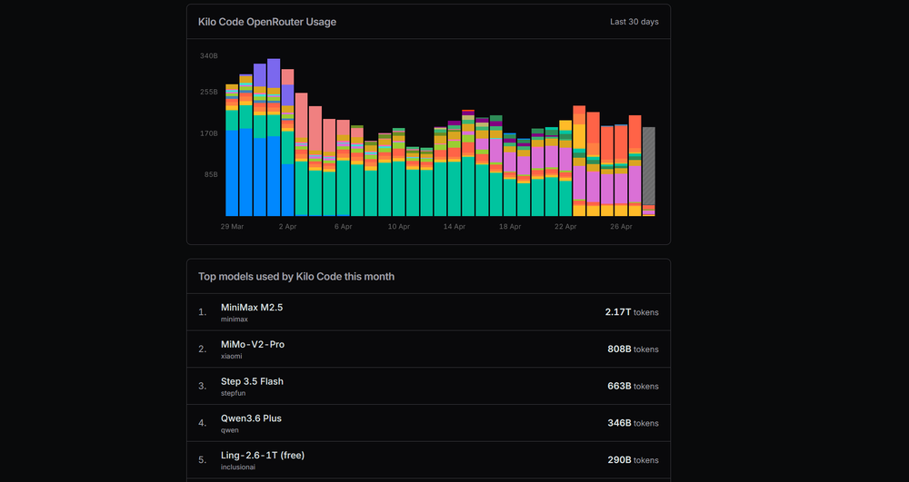Image resolution: width=909 pixels, height=482 pixels.
Task: Click the minimax provider subtitle
Action: click(x=235, y=320)
